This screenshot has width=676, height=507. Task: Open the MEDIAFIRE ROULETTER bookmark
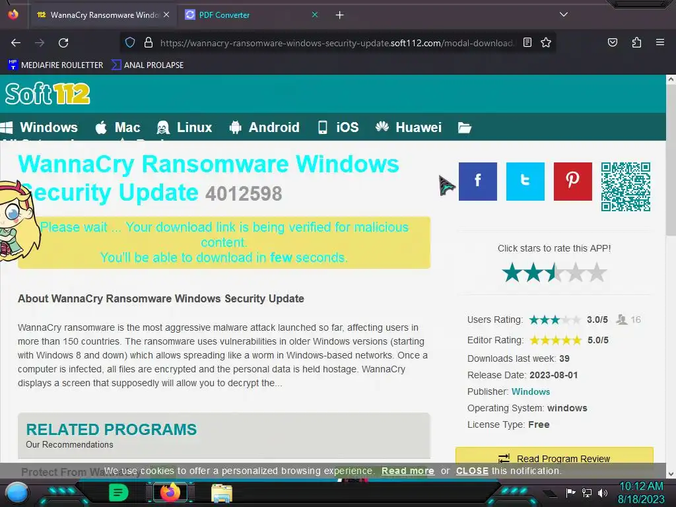55,65
